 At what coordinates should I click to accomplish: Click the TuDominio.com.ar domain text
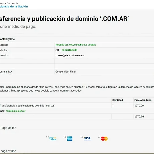pos(16,111)
